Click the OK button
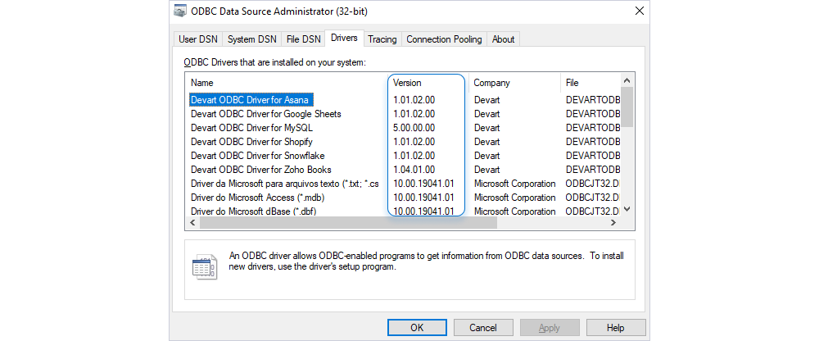 (x=417, y=328)
